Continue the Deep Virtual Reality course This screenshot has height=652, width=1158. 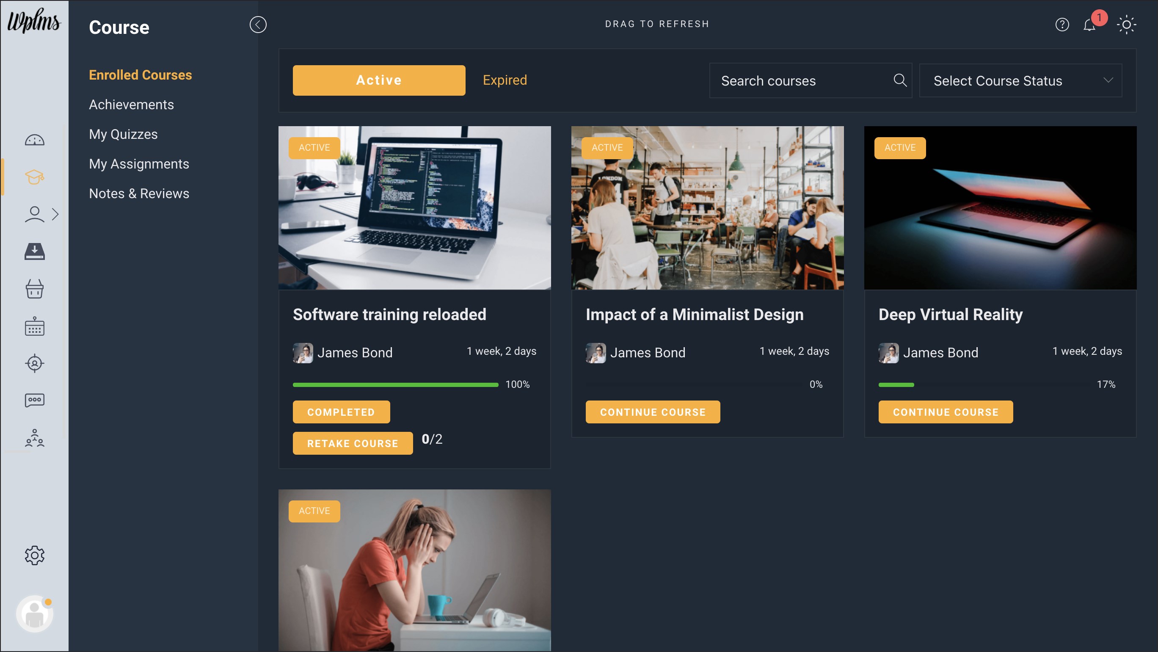pyautogui.click(x=946, y=412)
